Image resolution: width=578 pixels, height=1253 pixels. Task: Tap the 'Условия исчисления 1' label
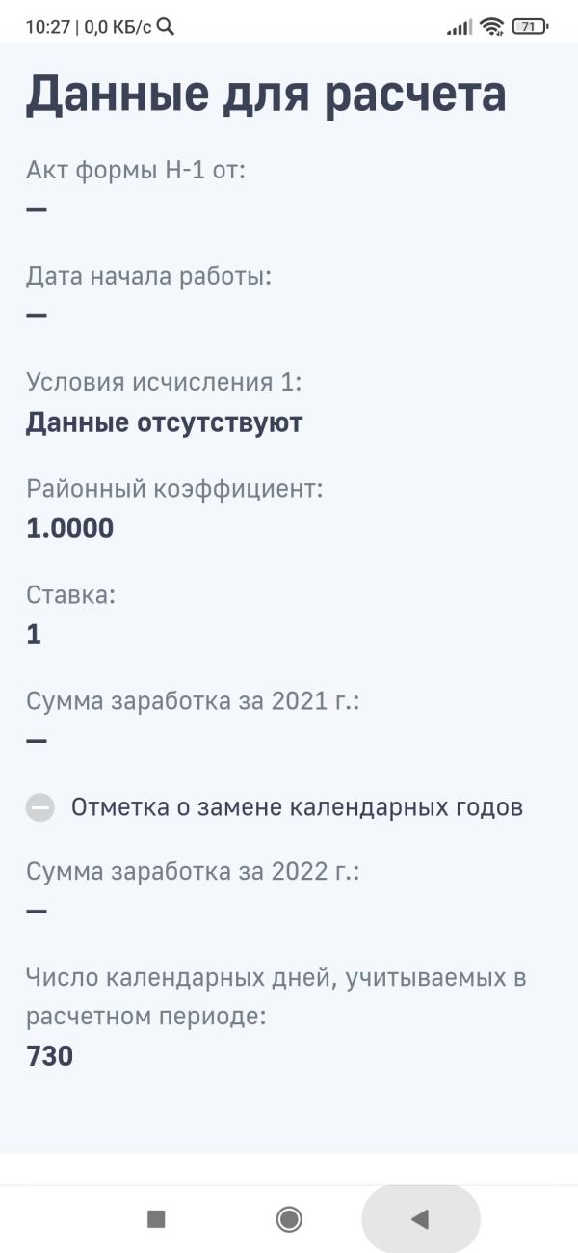164,382
